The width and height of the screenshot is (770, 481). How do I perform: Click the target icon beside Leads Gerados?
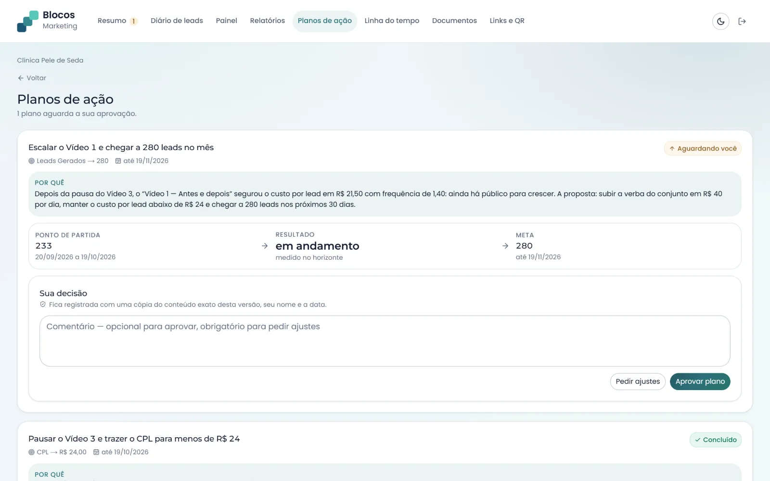[x=31, y=161]
